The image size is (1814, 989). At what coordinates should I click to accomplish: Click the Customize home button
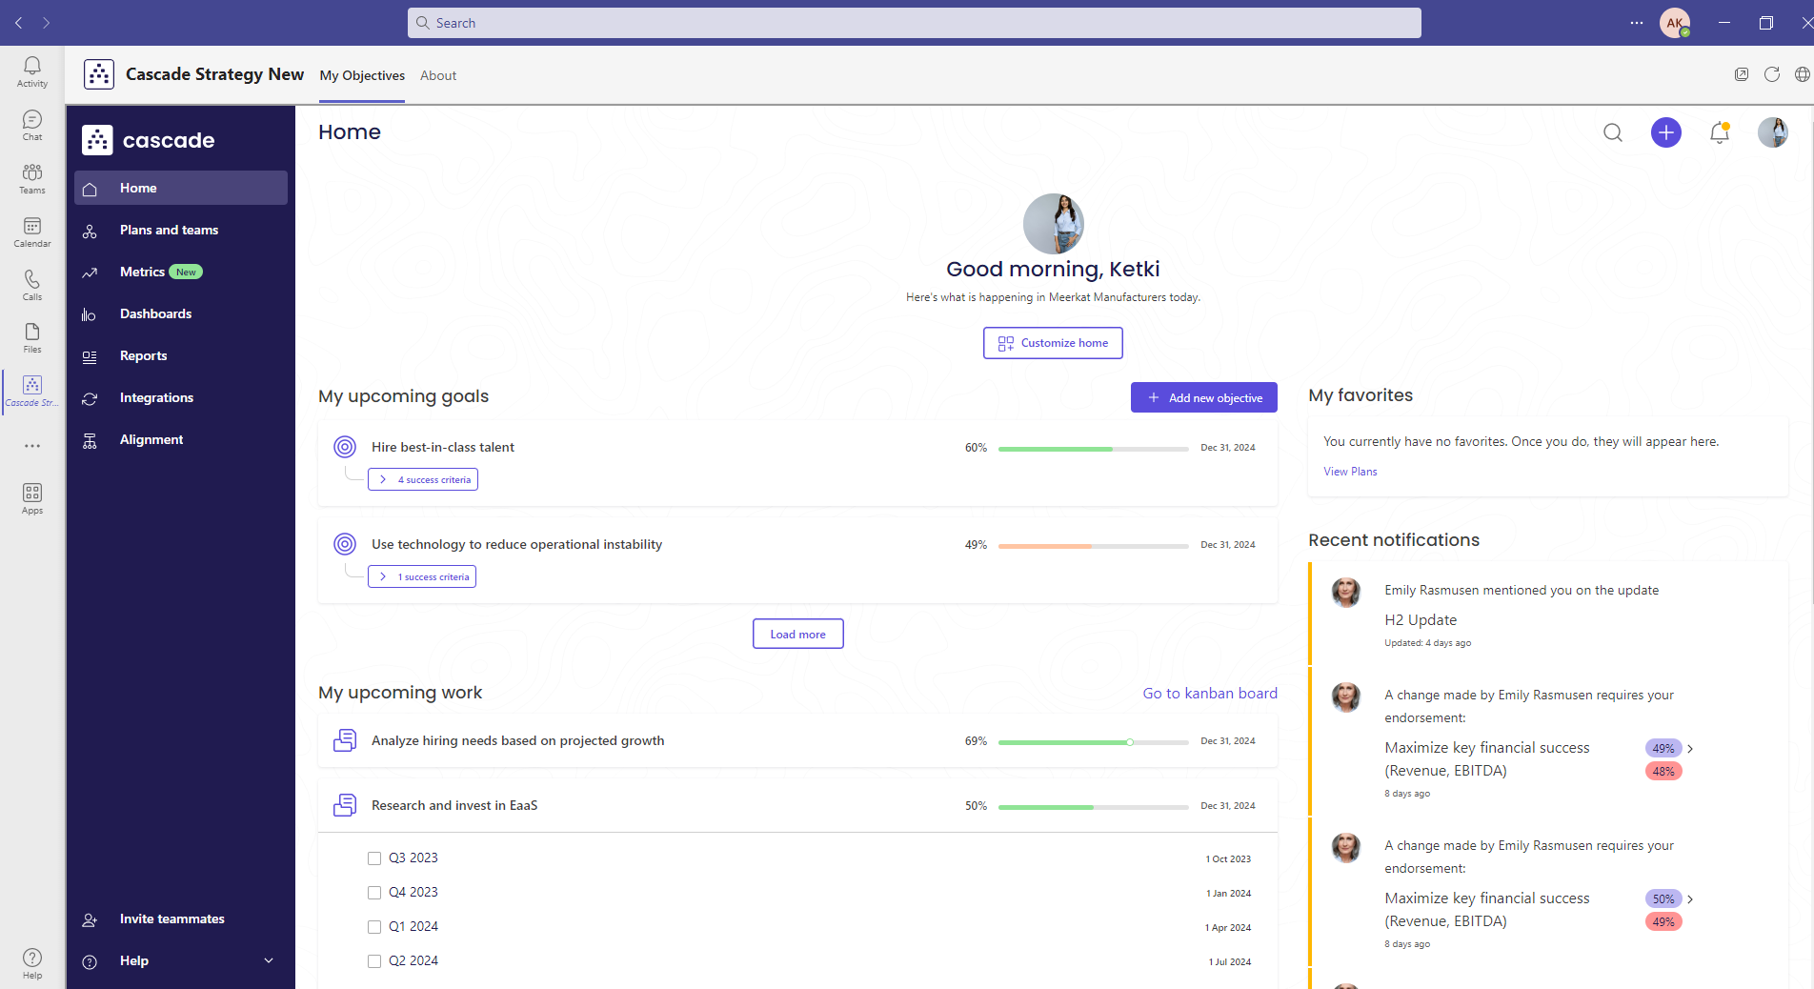[1052, 343]
